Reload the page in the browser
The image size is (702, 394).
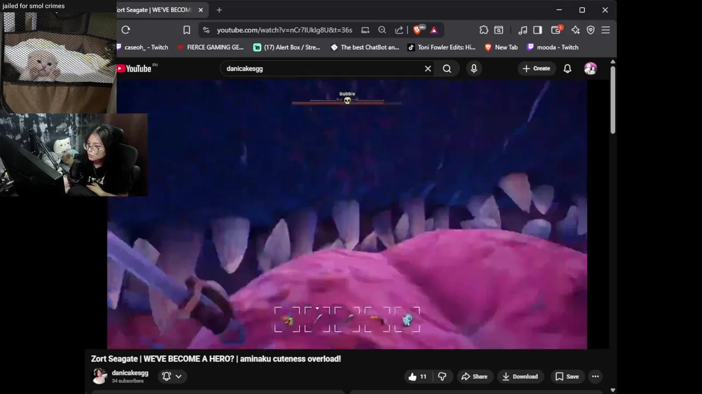click(126, 30)
